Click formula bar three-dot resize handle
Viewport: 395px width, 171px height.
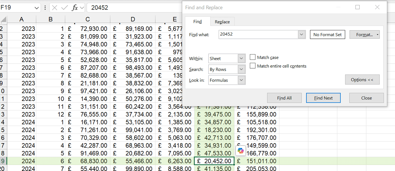click(45, 8)
